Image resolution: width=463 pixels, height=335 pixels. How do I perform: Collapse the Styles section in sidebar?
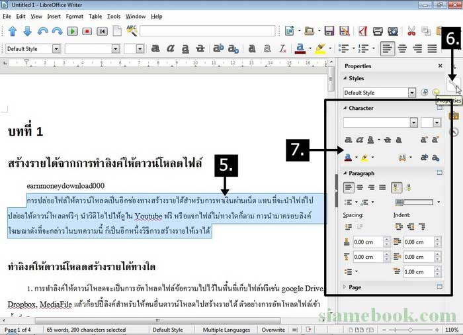[345, 78]
